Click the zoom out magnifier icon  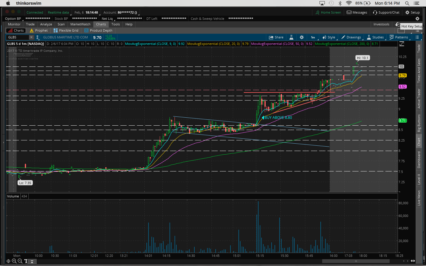20,261
